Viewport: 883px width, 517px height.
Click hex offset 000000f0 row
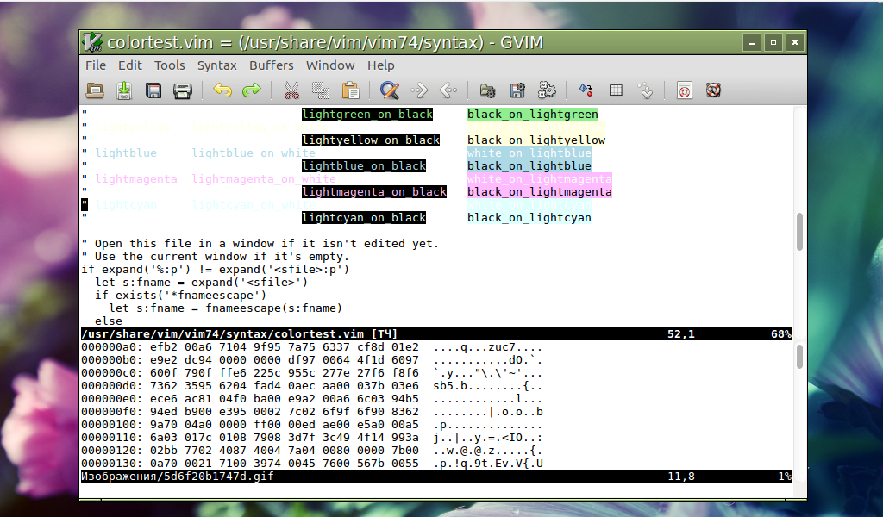pyautogui.click(x=312, y=412)
